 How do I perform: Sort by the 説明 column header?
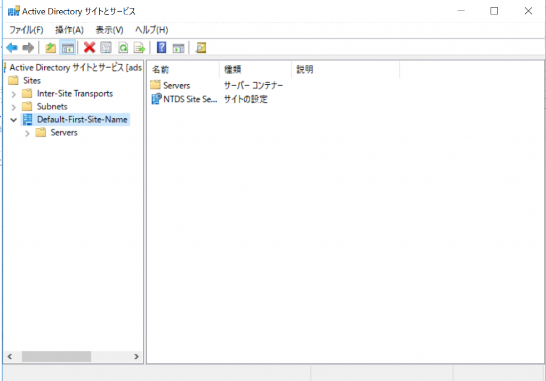click(346, 70)
